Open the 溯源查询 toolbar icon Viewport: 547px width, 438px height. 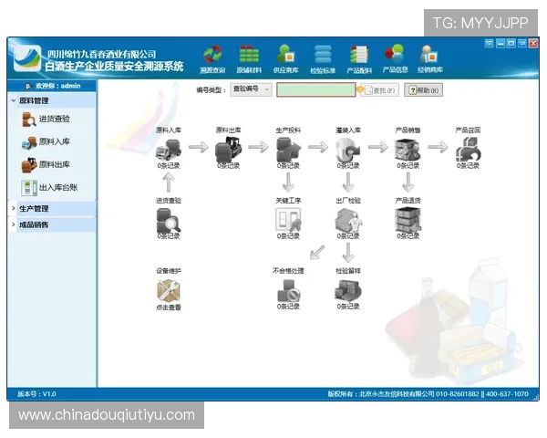click(x=212, y=57)
